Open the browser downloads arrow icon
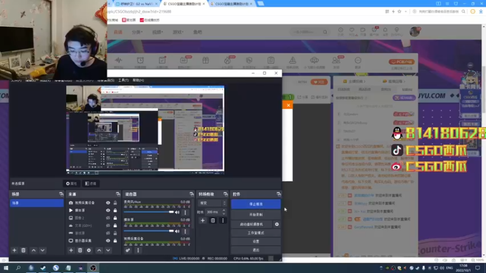 tap(481, 12)
